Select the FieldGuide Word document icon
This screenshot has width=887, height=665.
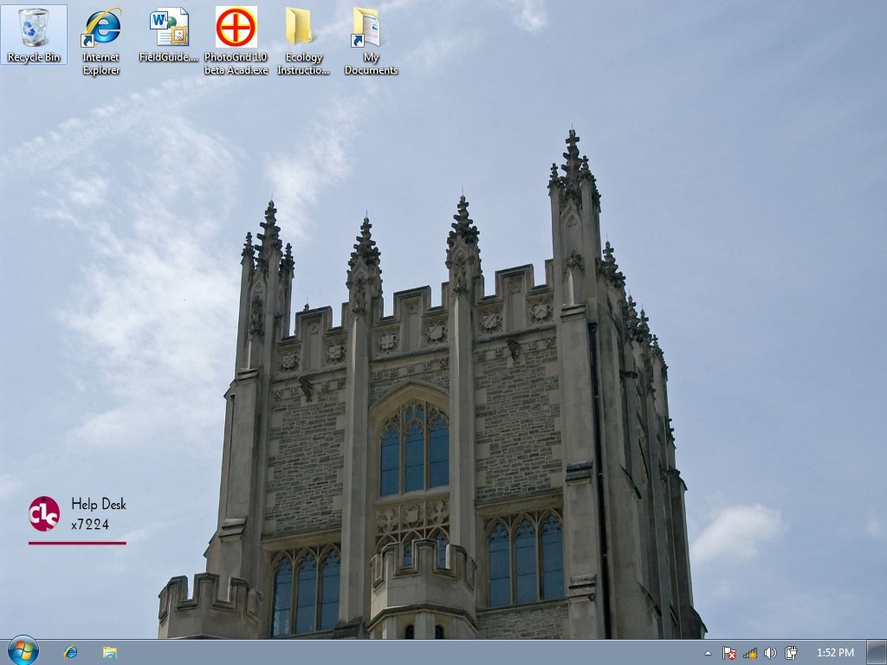click(169, 35)
